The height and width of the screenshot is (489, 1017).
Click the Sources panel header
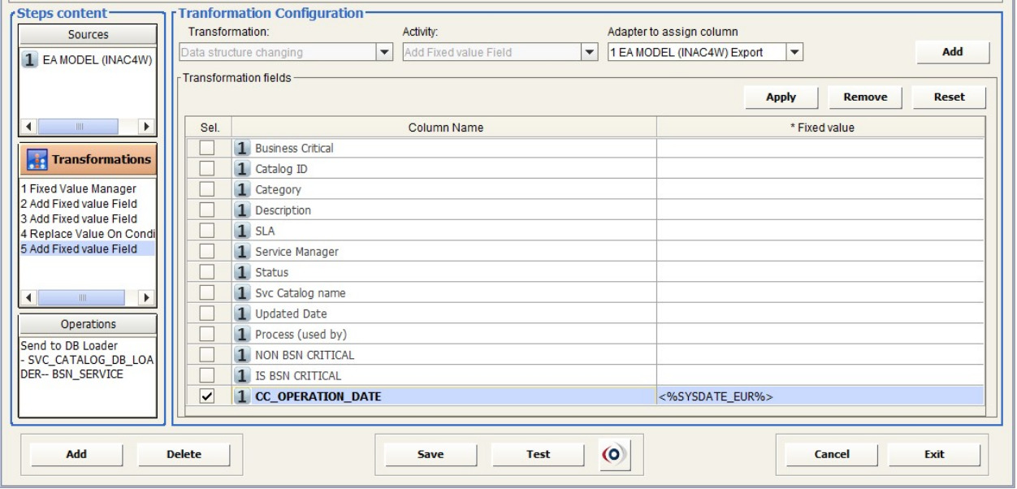click(x=88, y=35)
